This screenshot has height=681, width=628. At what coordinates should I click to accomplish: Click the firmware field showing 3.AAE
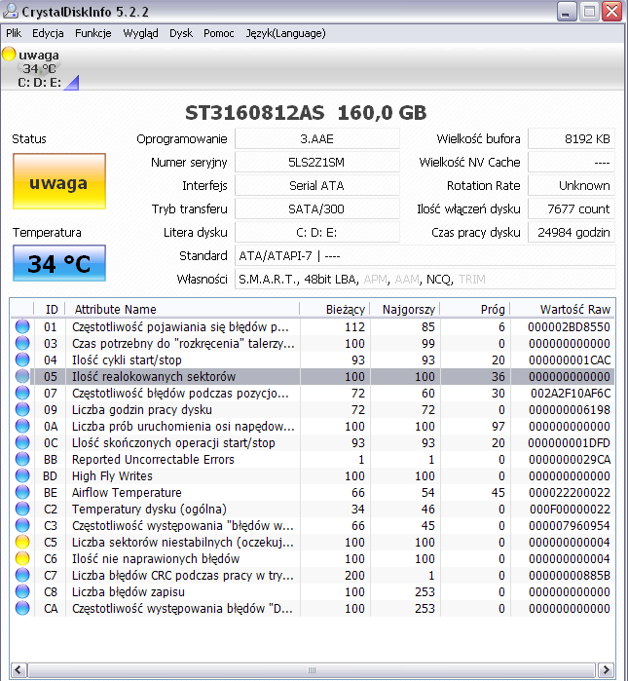click(x=316, y=139)
